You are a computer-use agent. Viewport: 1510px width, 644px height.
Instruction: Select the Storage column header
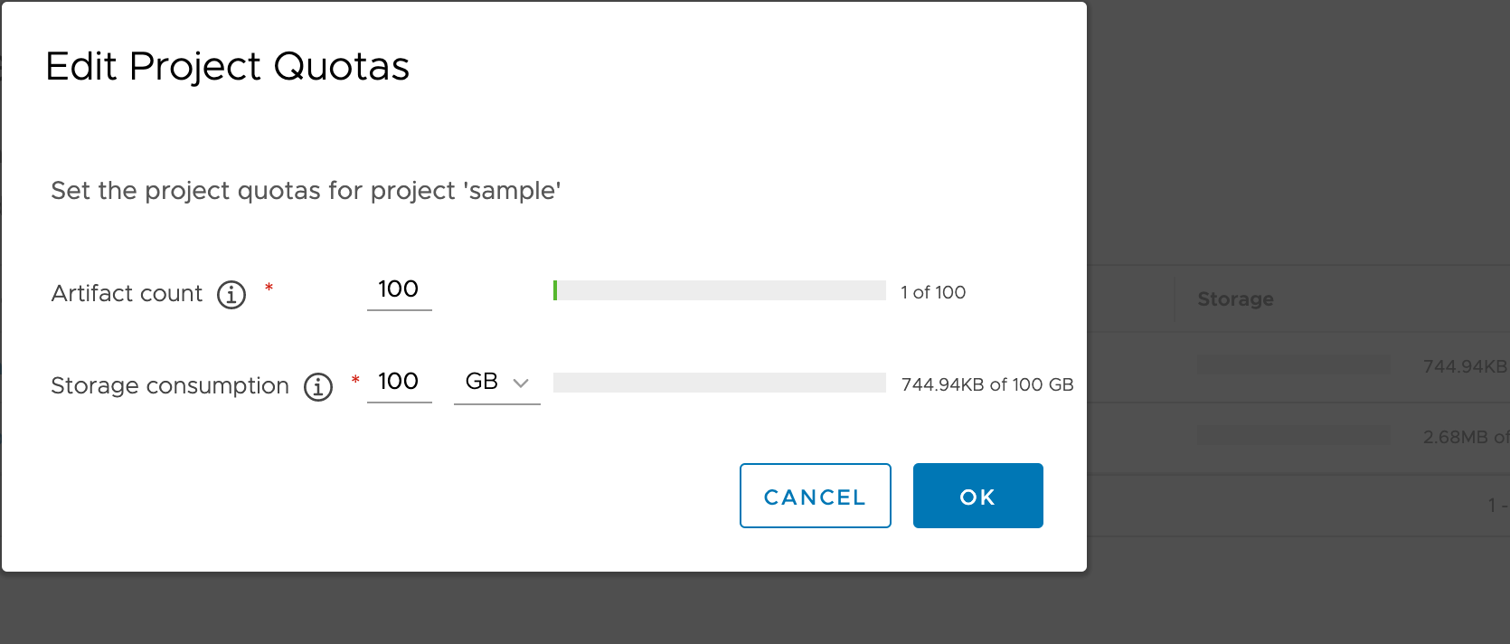pyautogui.click(x=1235, y=298)
